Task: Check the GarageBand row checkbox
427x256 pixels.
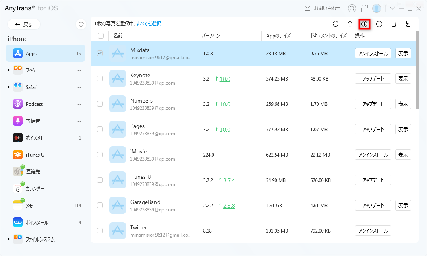Action: tap(100, 205)
